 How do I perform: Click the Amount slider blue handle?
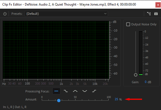(59, 101)
